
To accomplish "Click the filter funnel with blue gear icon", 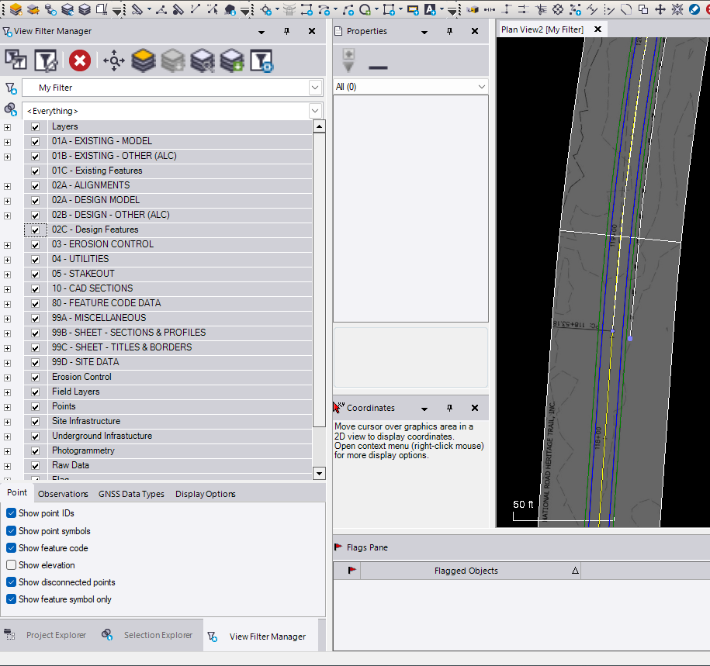I will (x=261, y=60).
